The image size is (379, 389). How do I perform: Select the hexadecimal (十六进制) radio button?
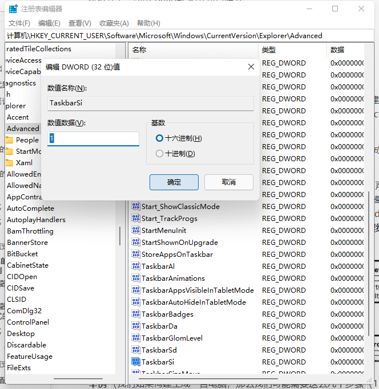[159, 138]
